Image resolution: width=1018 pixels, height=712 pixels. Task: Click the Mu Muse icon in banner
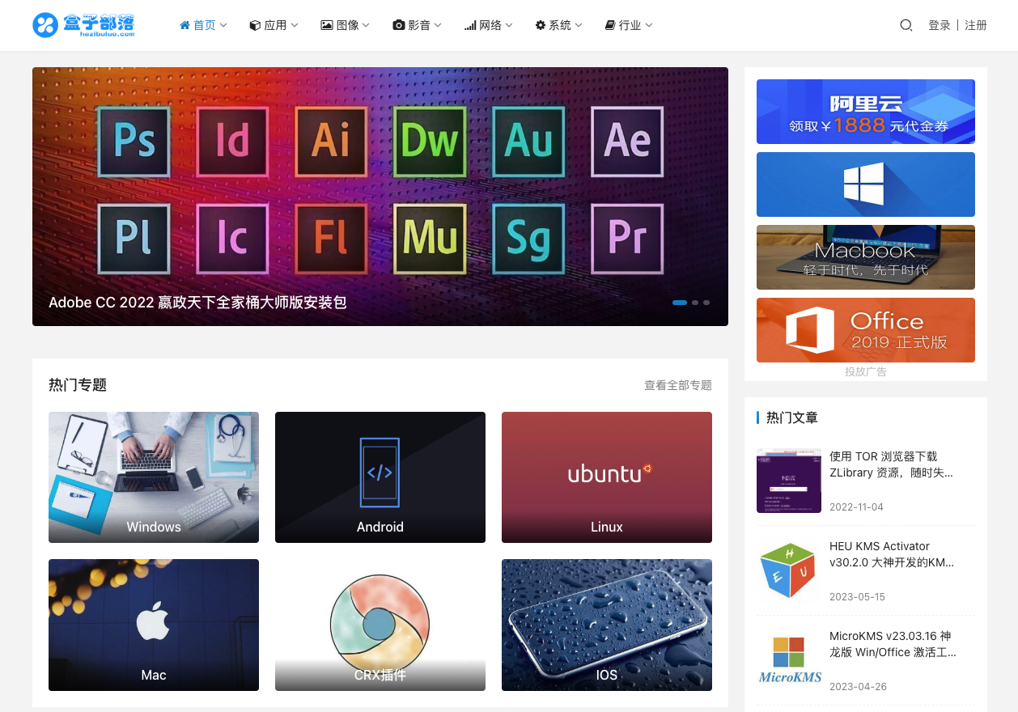(x=431, y=238)
